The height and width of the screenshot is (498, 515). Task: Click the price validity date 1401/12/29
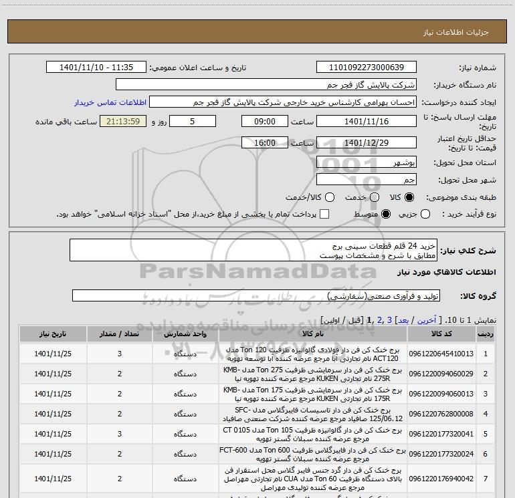pyautogui.click(x=367, y=142)
